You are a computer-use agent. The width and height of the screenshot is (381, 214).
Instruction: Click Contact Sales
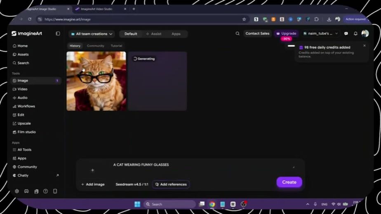click(x=257, y=33)
